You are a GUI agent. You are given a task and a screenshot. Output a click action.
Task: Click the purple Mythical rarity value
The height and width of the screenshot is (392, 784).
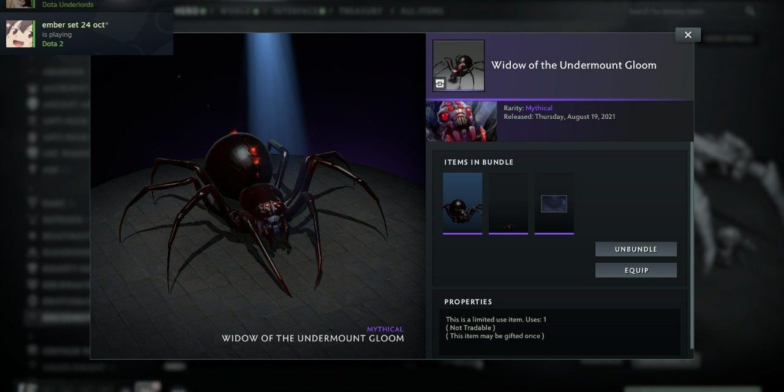tap(539, 108)
